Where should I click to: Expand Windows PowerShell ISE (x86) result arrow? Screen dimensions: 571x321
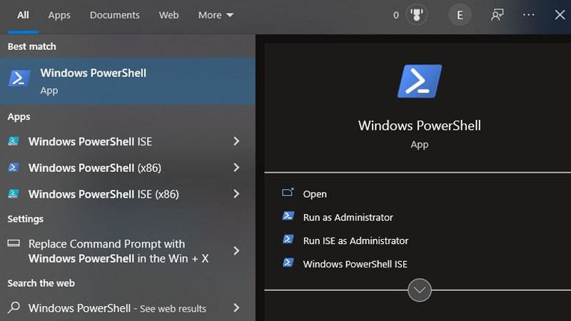tap(236, 193)
